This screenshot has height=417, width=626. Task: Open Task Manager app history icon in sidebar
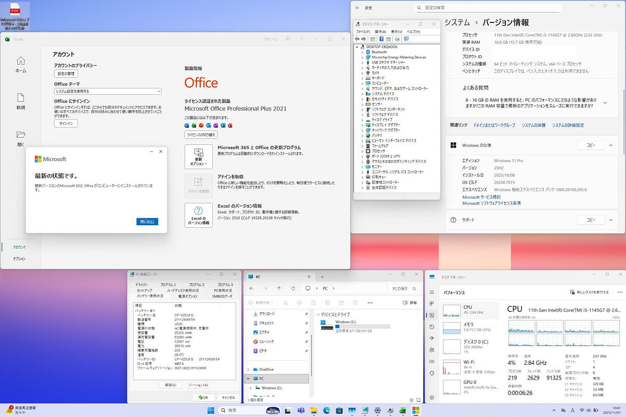[x=431, y=327]
